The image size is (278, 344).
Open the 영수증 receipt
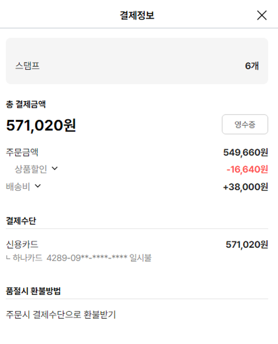245,124
